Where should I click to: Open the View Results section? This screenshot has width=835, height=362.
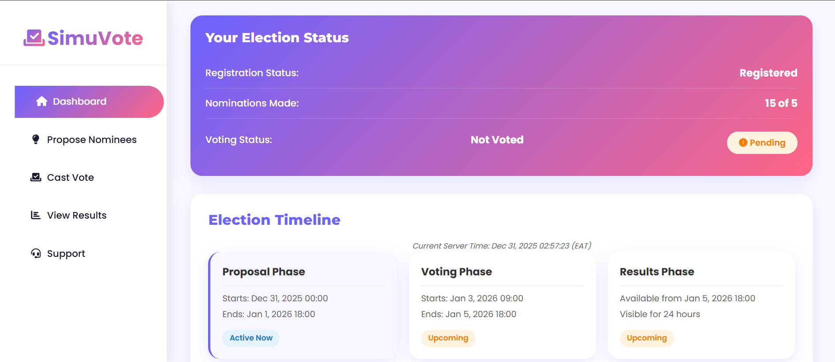[76, 215]
